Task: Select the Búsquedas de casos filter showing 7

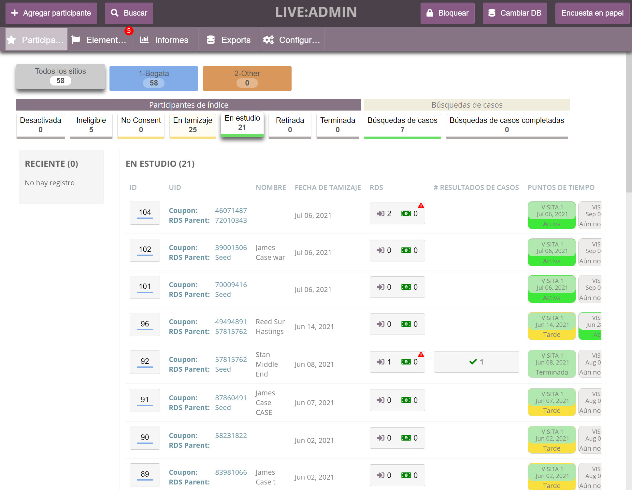Action: tap(402, 125)
